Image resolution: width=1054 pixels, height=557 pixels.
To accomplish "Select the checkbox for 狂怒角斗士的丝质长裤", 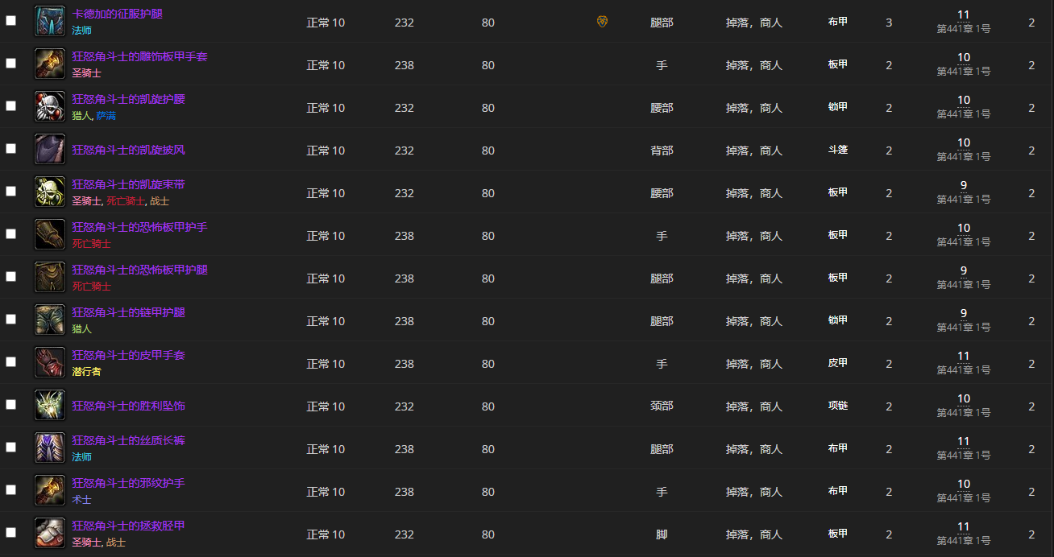I will point(10,448).
